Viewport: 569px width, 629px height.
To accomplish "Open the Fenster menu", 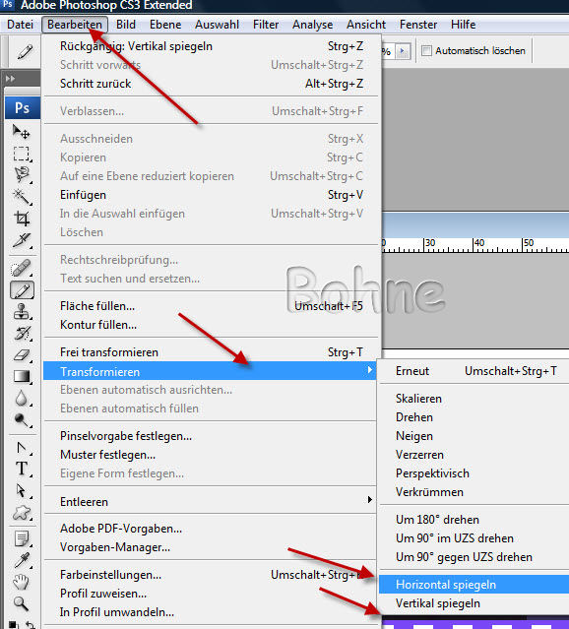I will tap(418, 25).
